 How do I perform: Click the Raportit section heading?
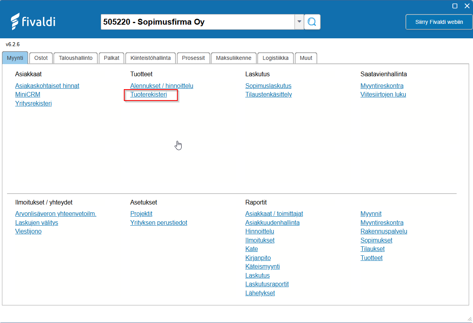256,202
